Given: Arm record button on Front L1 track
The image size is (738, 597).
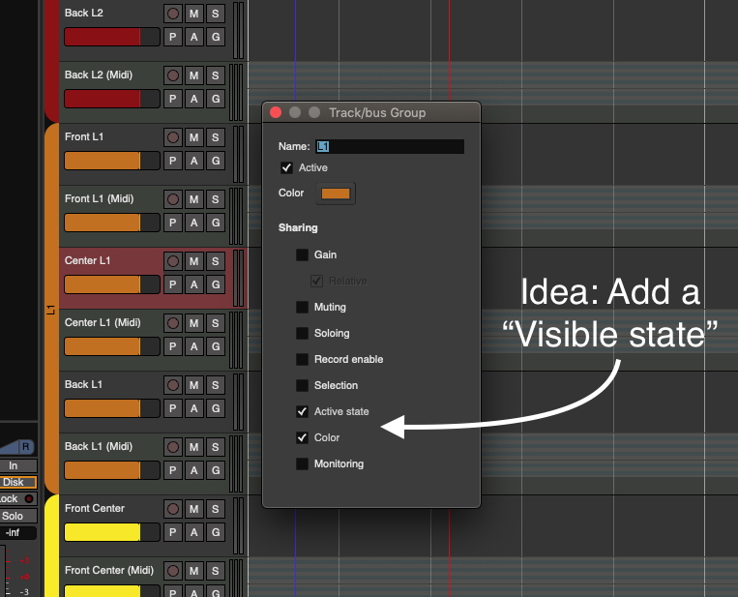Looking at the screenshot, I should [x=173, y=137].
